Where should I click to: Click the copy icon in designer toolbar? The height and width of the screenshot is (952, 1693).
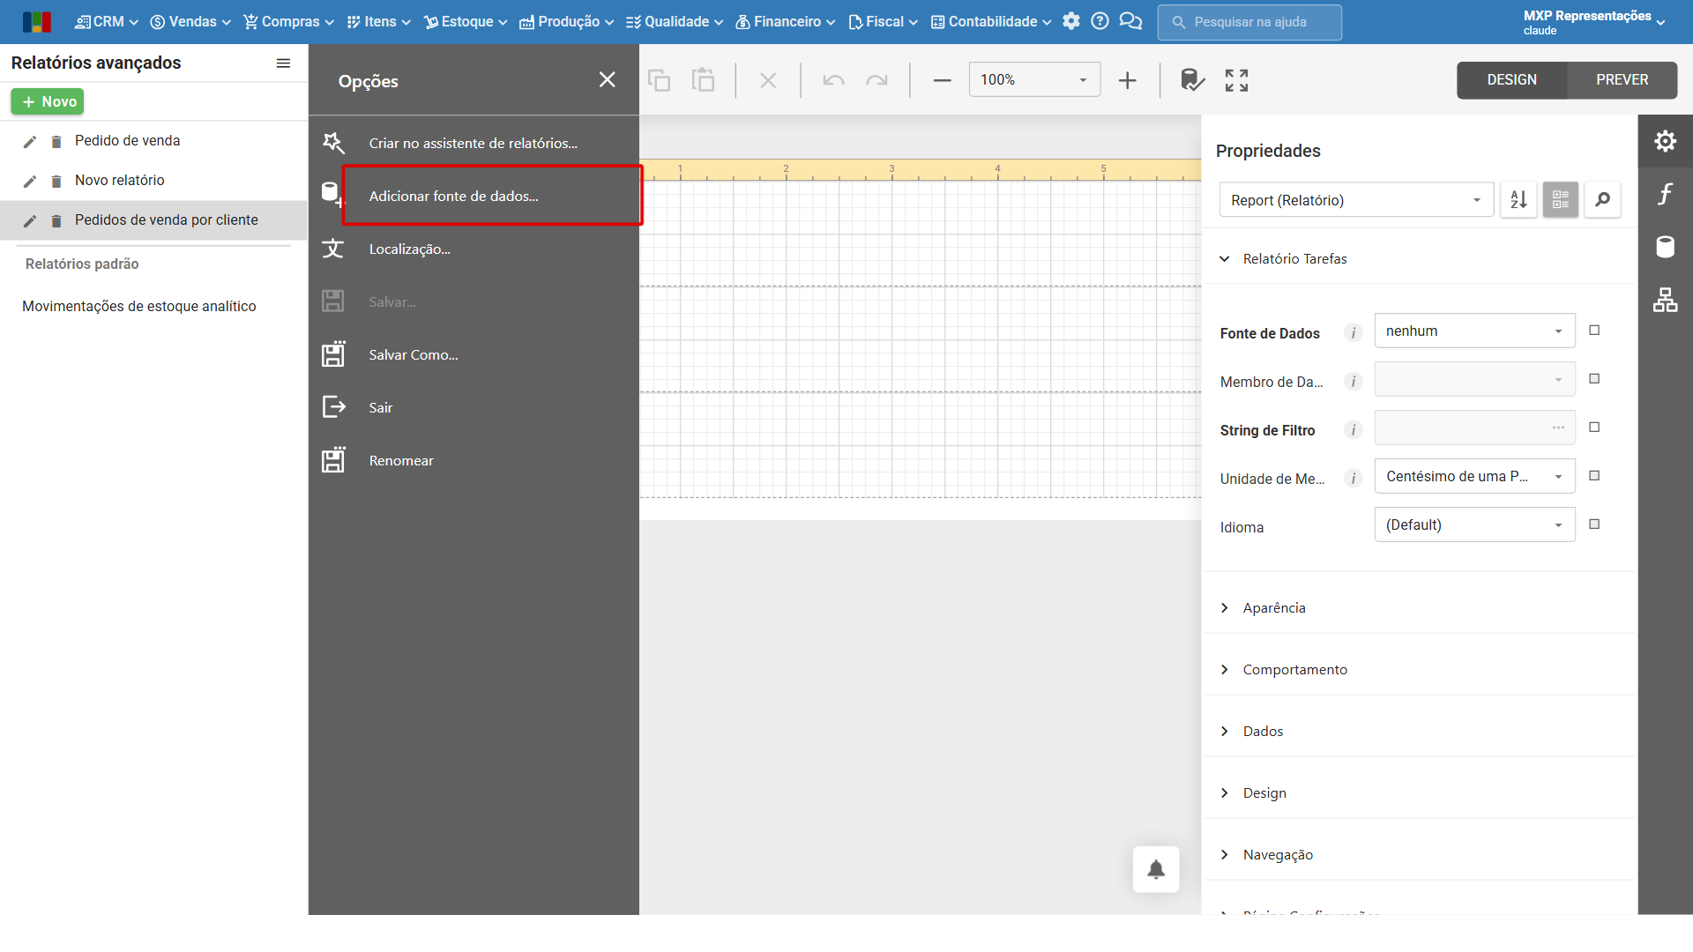point(659,80)
